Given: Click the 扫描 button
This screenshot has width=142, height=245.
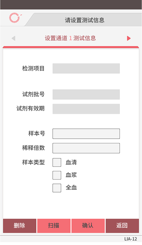Looking at the screenshot, I should (54, 226).
